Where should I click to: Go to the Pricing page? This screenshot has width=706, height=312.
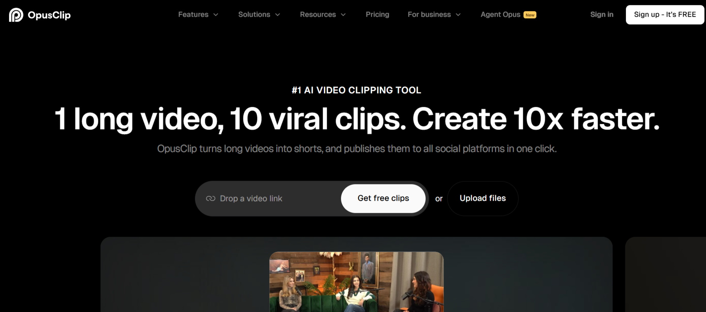click(x=377, y=14)
